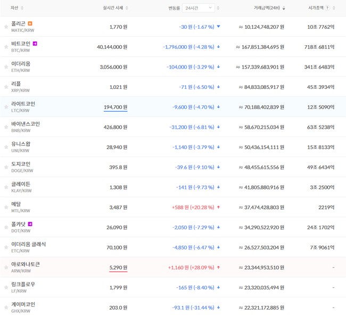Viewport: 346px width, 316px height.
Task: Sort by 거래금액(24H) column arrow
Action: tap(284, 8)
